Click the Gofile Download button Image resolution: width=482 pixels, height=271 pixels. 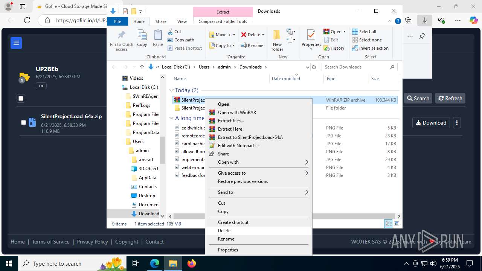[431, 123]
